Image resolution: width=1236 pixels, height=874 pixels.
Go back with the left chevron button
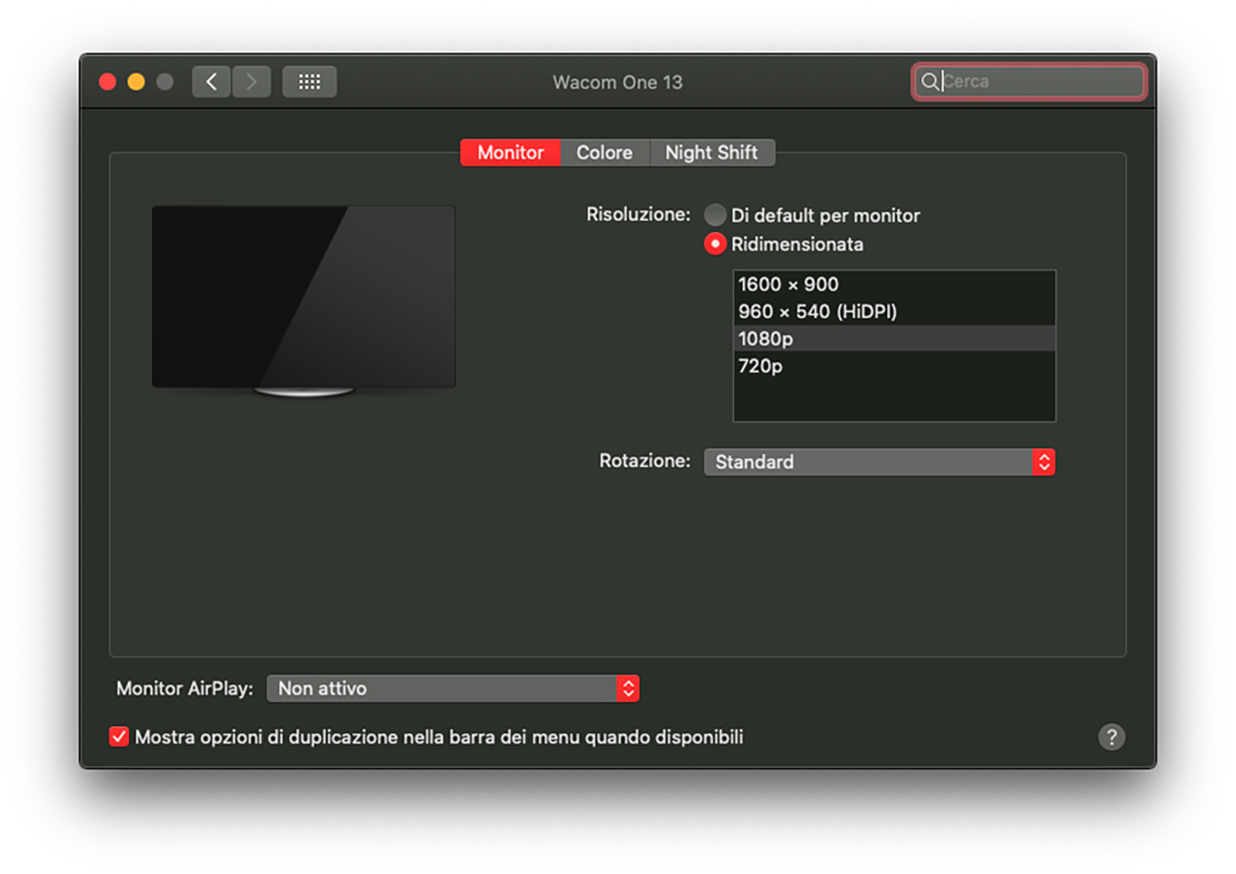[211, 82]
